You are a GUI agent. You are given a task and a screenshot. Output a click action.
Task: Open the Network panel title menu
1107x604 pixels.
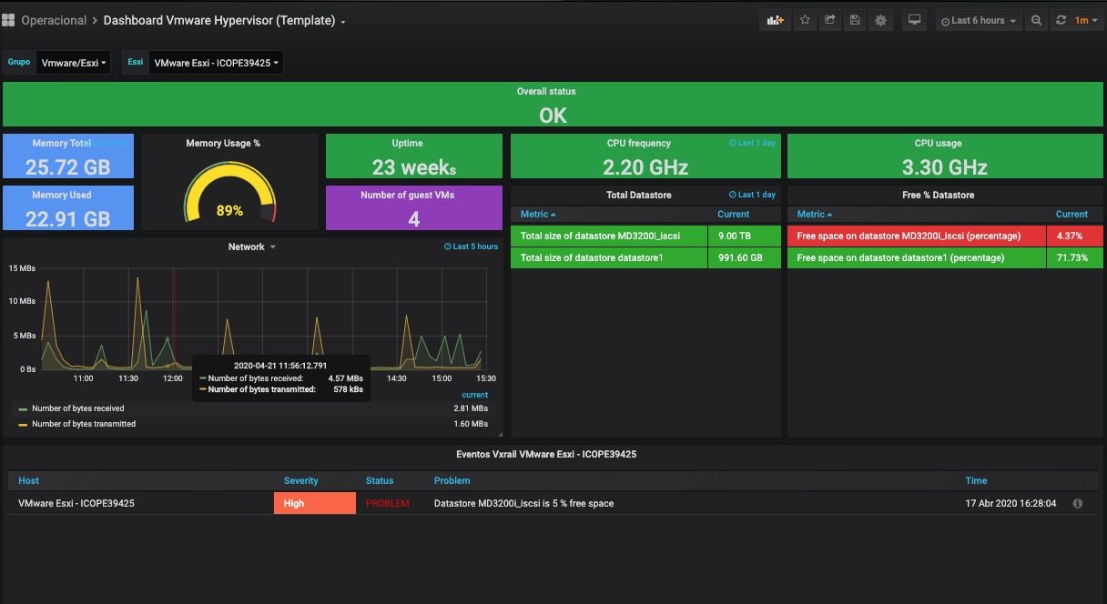[x=251, y=247]
